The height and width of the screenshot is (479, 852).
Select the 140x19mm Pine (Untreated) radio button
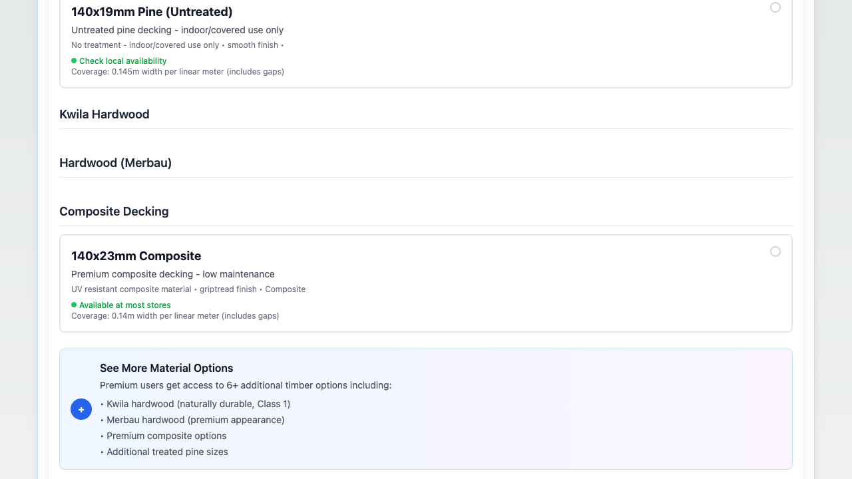tap(775, 7)
